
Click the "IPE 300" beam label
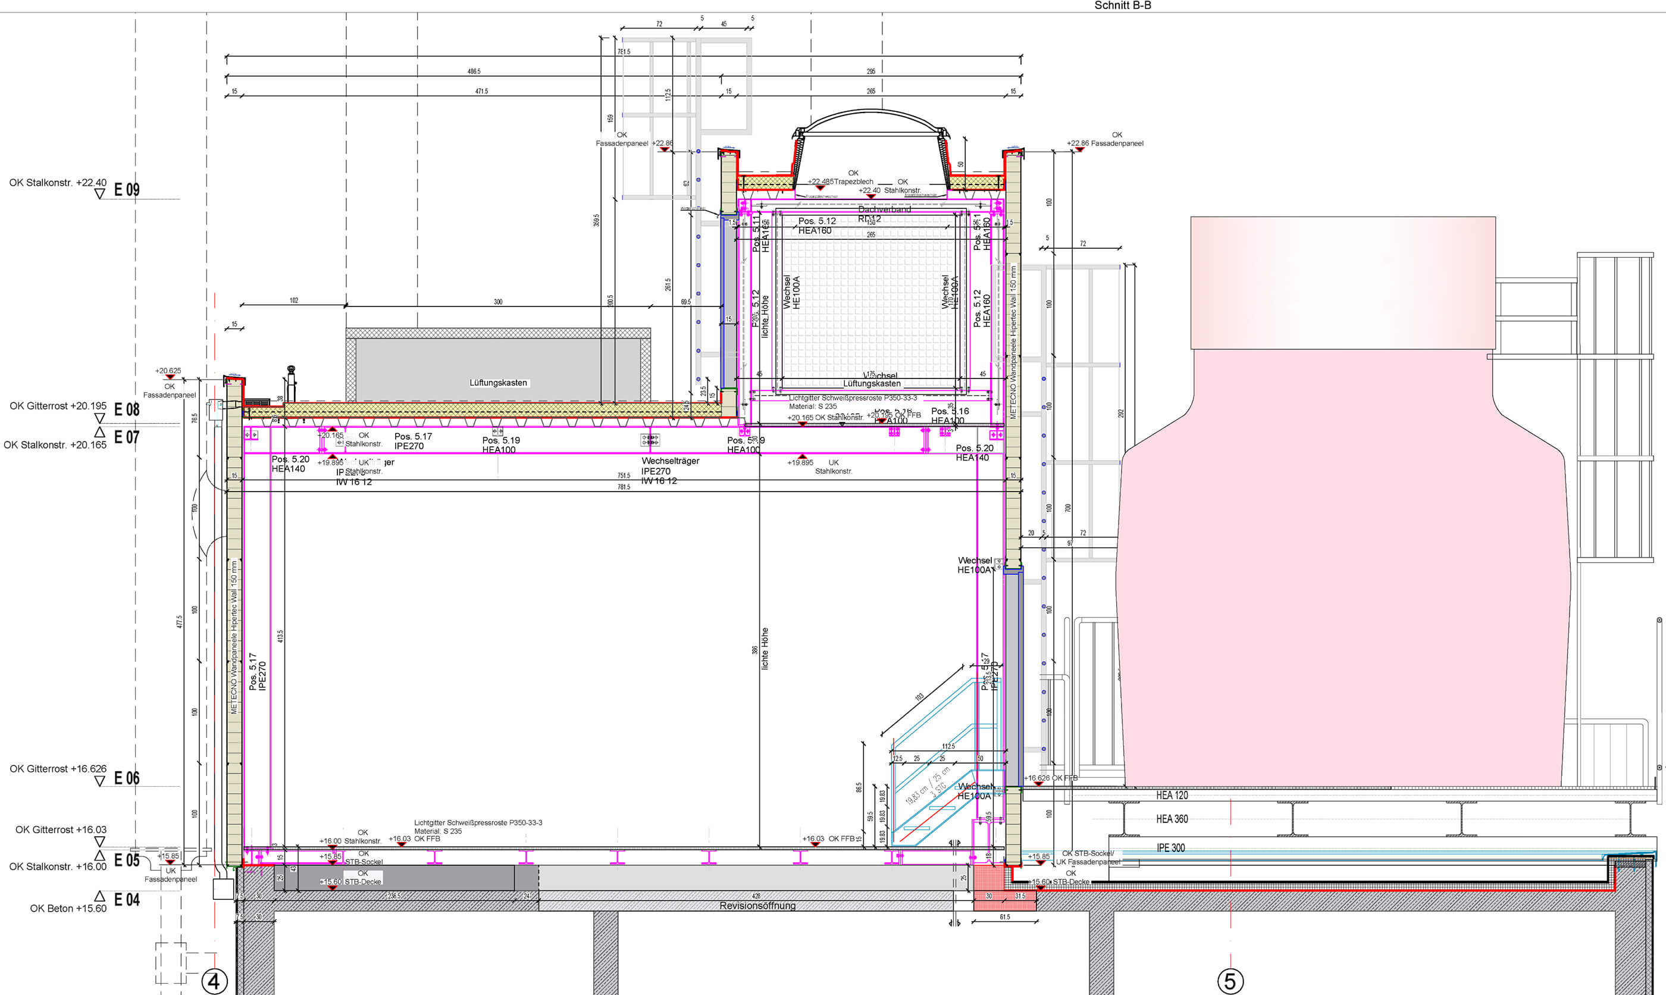point(1170,848)
